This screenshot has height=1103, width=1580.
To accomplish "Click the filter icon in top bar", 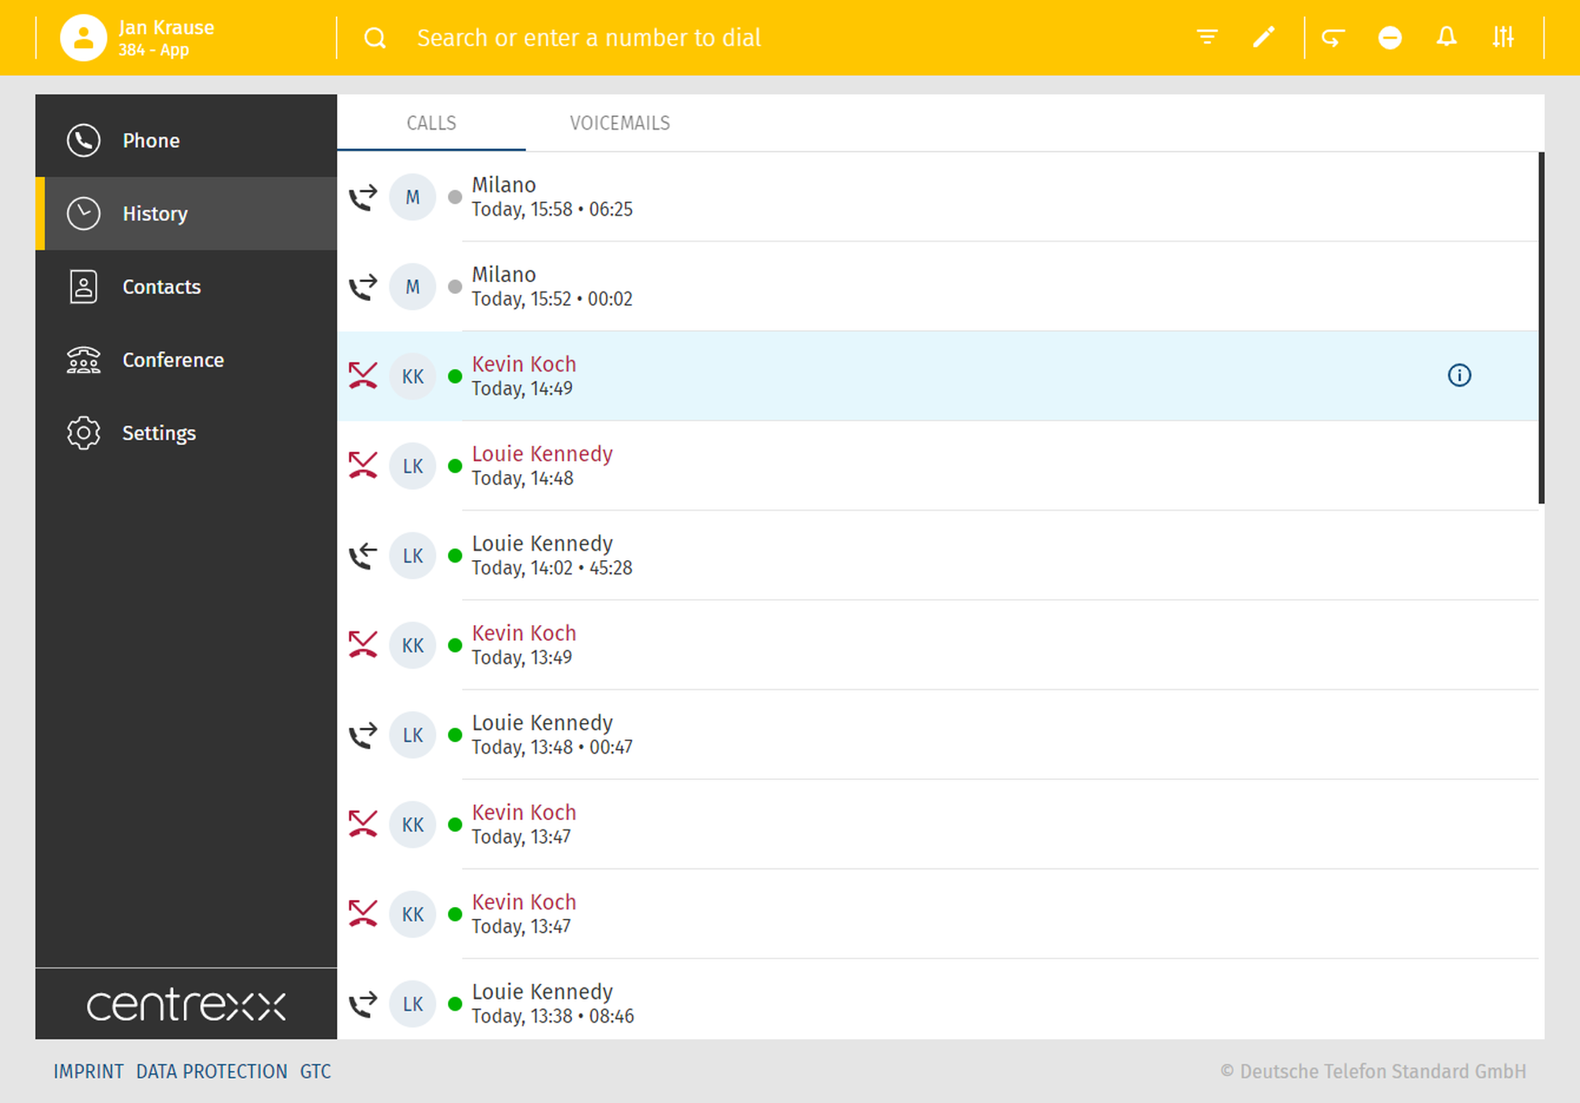I will 1206,37.
